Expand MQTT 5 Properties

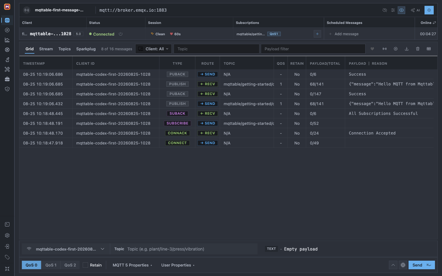pos(132,265)
